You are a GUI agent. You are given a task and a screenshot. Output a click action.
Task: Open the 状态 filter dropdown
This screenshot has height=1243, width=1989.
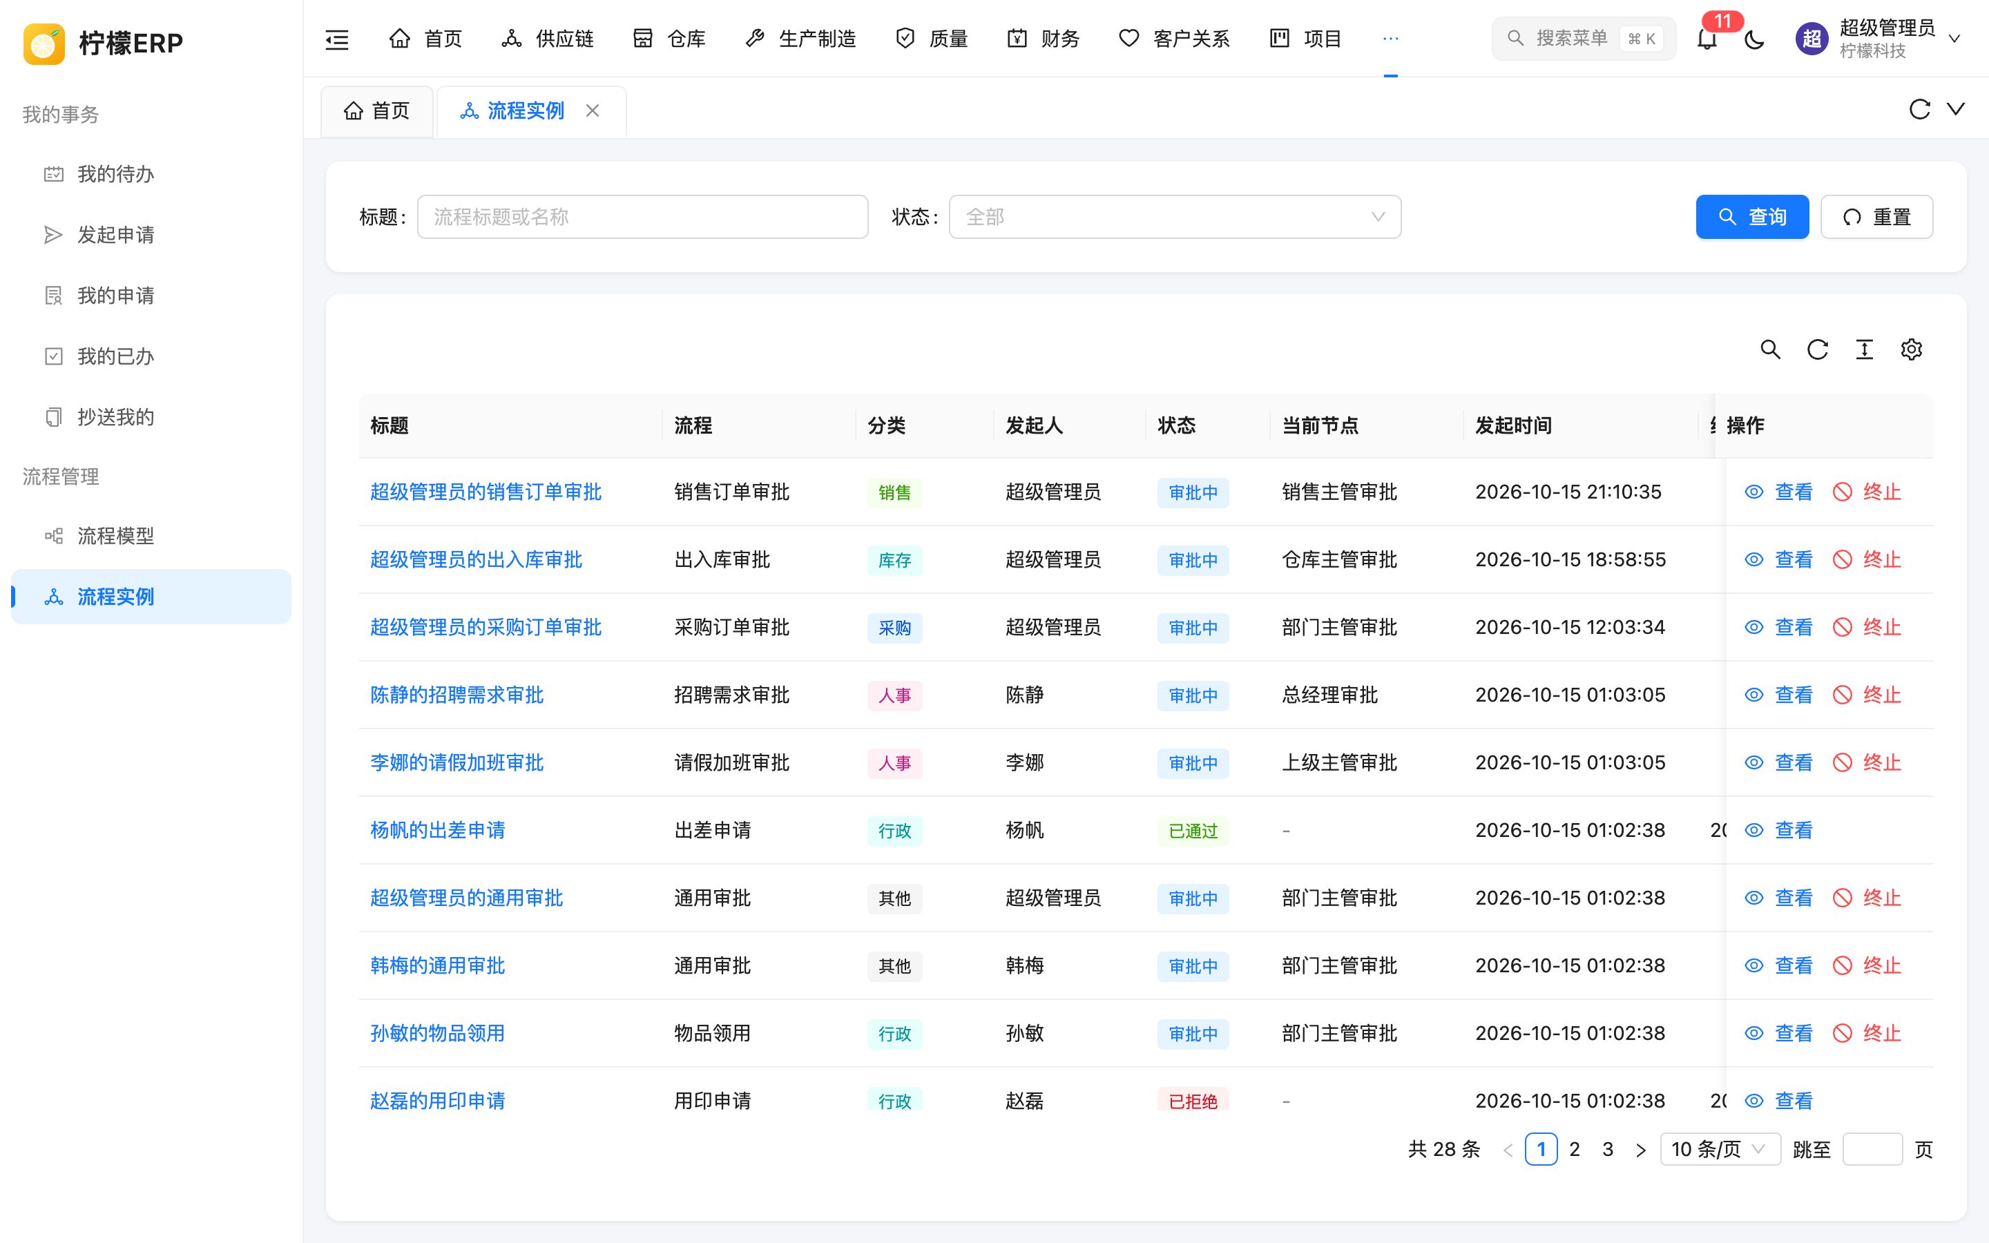[1175, 217]
